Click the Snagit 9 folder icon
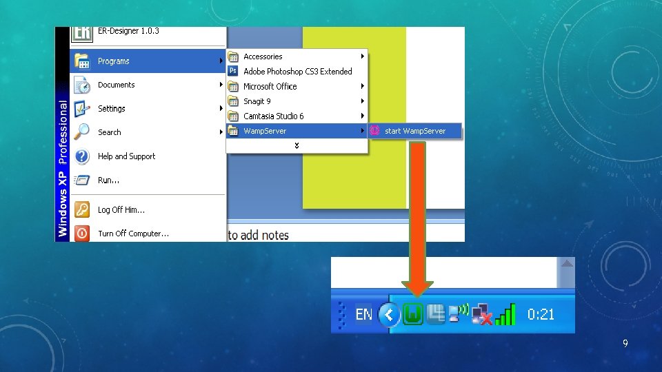 (x=233, y=101)
